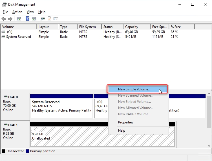Screen dimensions: 212x161
Task: Click the Back arrow toolbar icon
Action: point(4,19)
